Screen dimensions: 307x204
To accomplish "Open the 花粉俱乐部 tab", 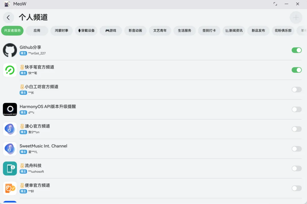I will [283, 30].
